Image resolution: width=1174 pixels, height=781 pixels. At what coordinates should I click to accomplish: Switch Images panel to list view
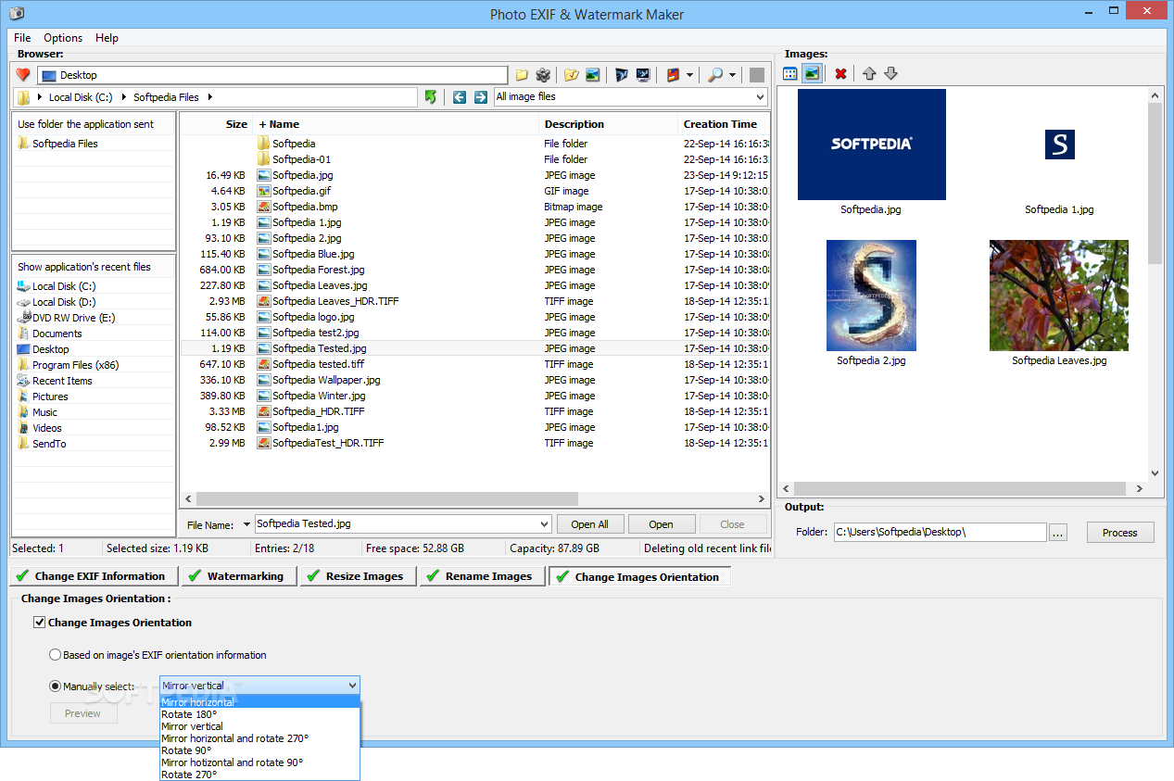[790, 73]
